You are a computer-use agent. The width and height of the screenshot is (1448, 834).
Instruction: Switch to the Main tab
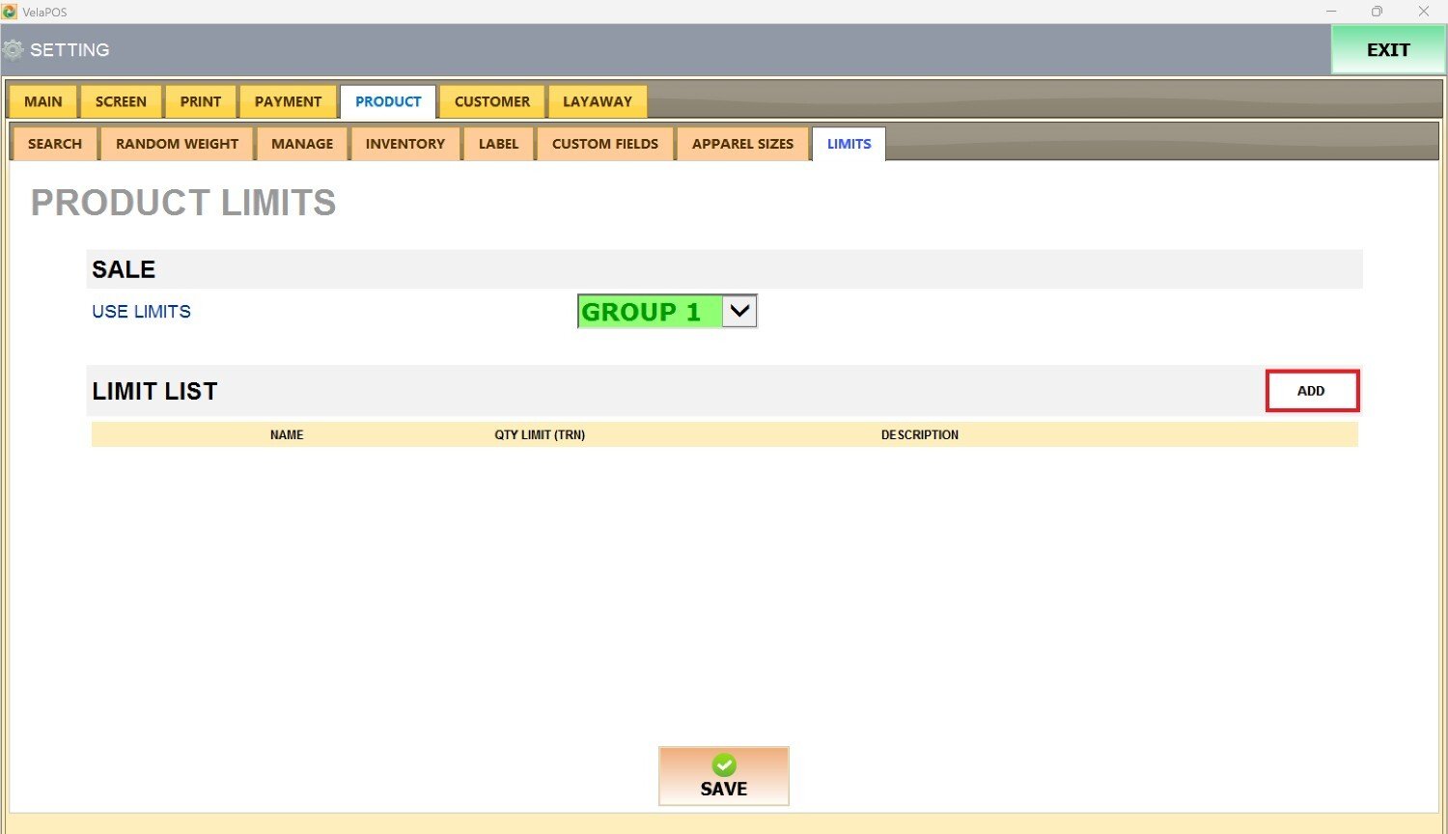[x=43, y=101]
